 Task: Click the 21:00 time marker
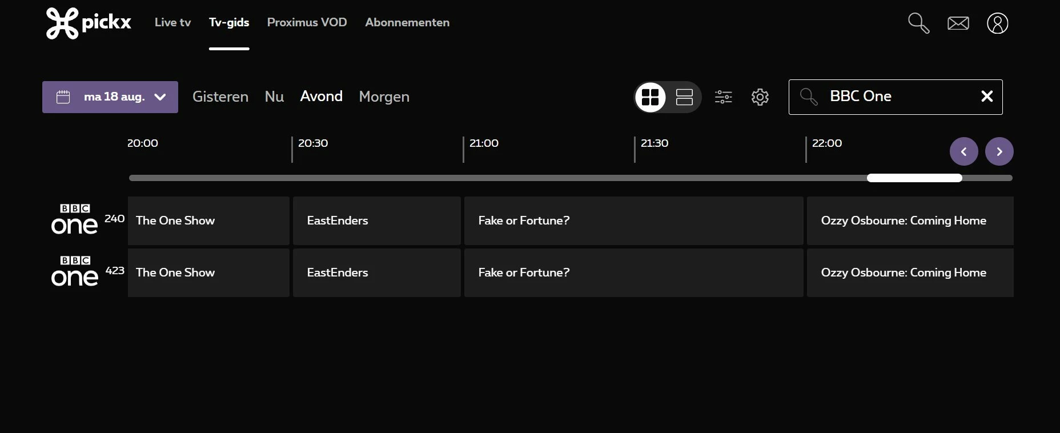pyautogui.click(x=484, y=143)
